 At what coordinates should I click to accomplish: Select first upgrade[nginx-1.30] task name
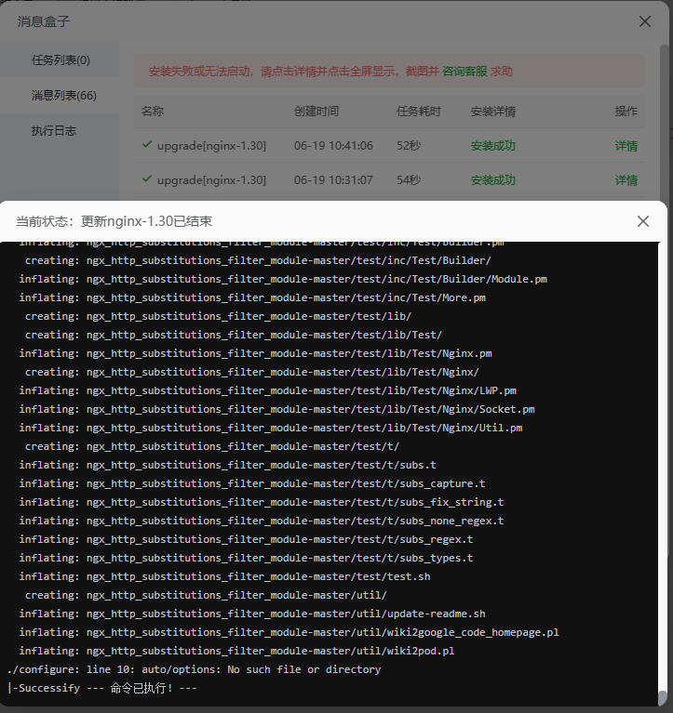pyautogui.click(x=211, y=146)
